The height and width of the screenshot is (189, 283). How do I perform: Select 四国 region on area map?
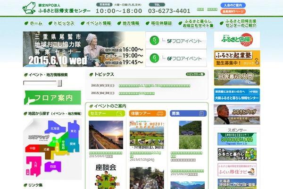[53, 166]
